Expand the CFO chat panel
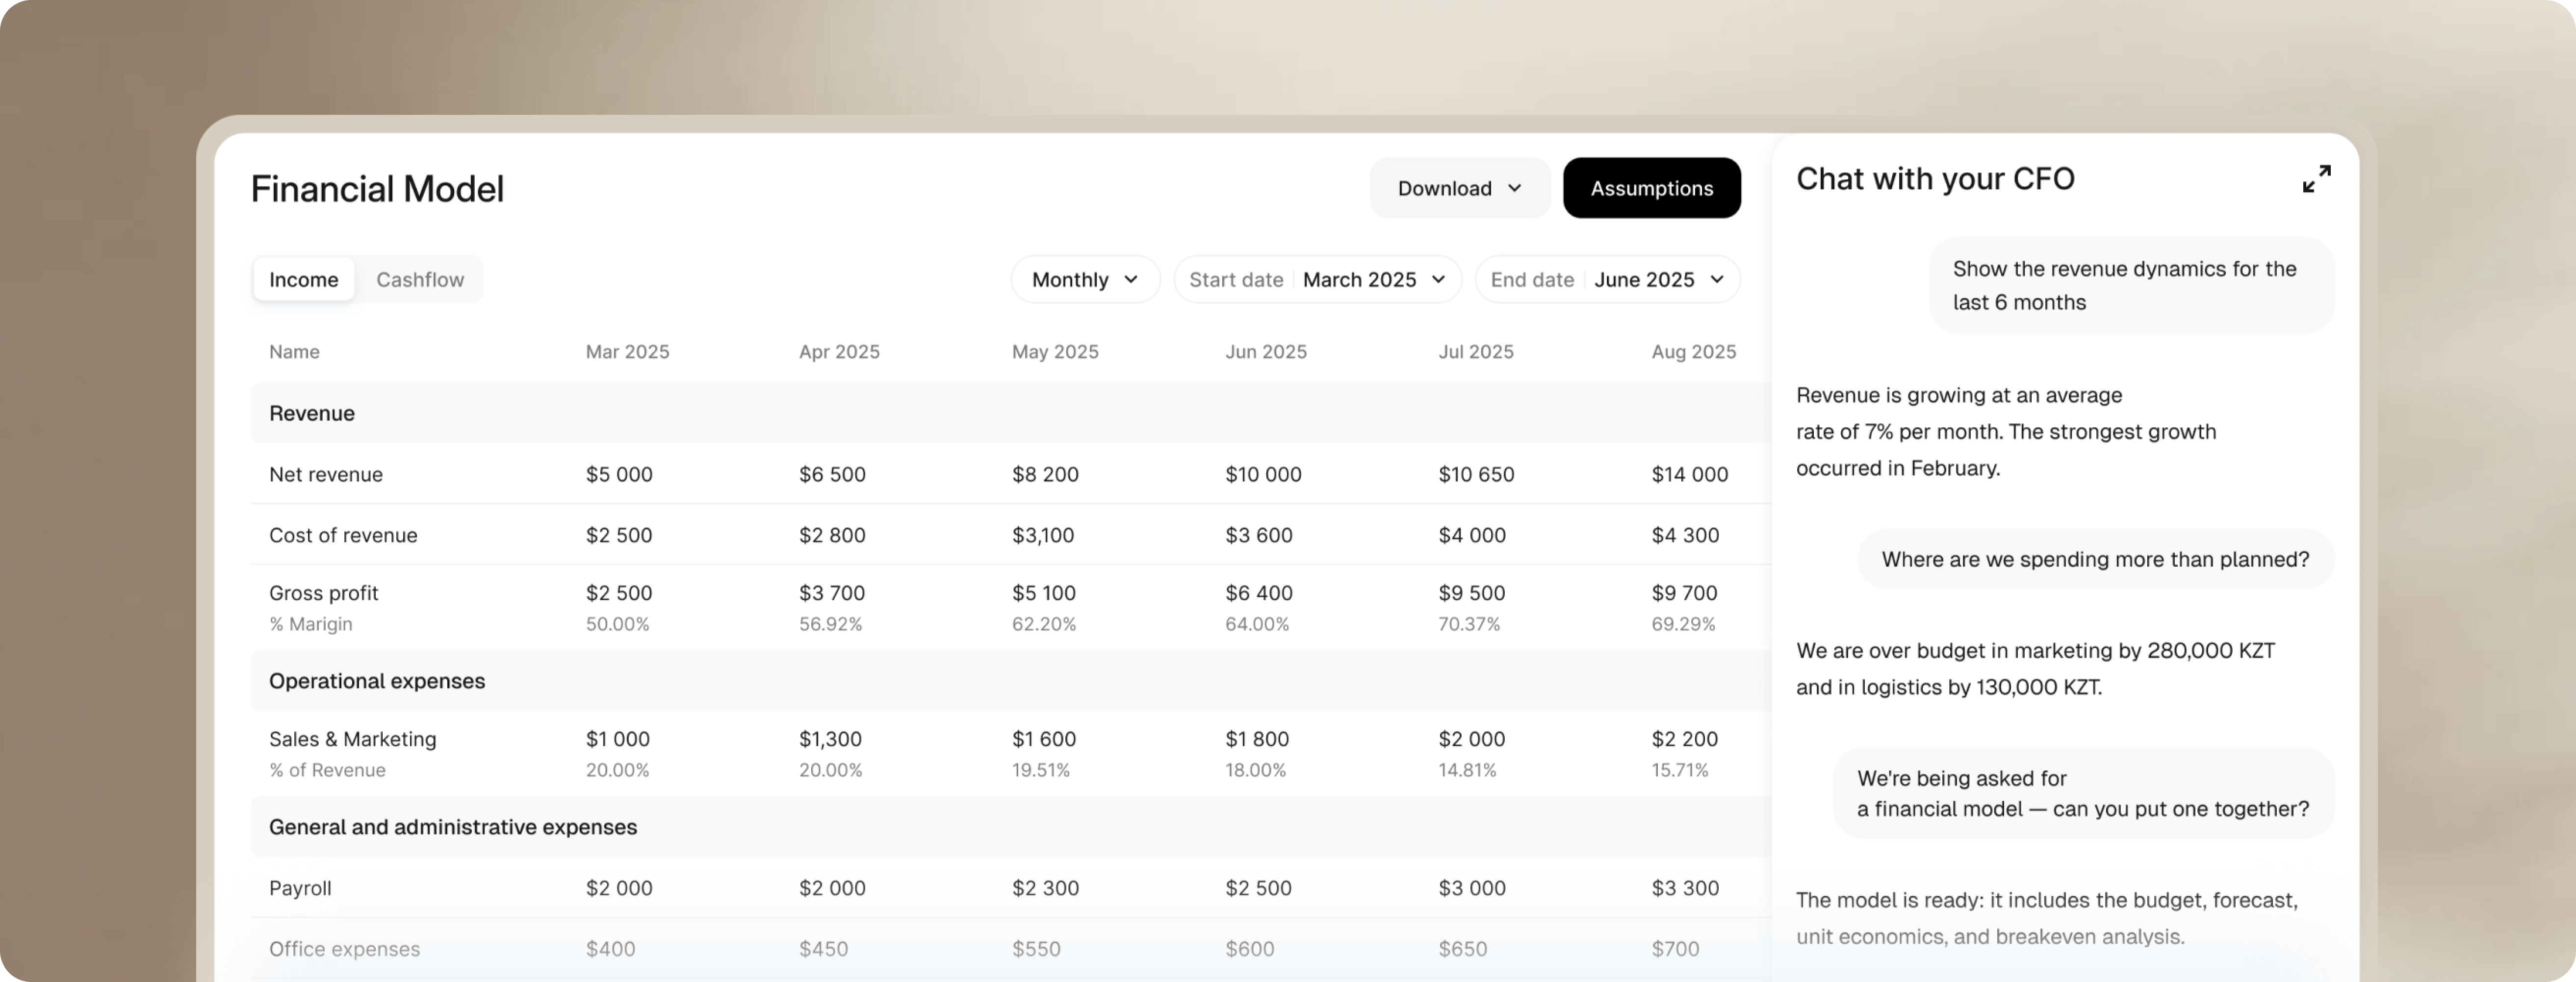 pos(2316,179)
